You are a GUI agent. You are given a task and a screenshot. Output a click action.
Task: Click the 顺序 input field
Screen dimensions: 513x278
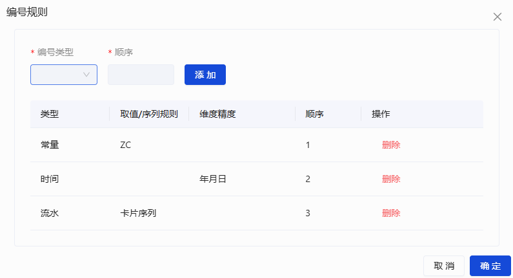pyautogui.click(x=141, y=75)
